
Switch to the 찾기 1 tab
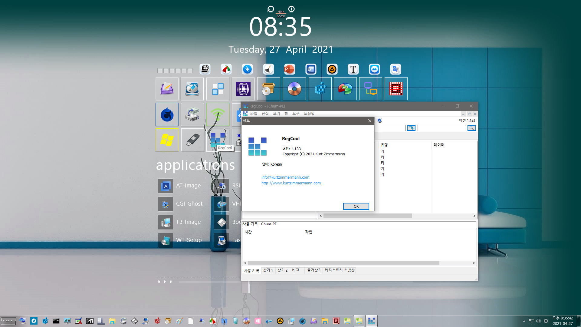[x=268, y=270]
